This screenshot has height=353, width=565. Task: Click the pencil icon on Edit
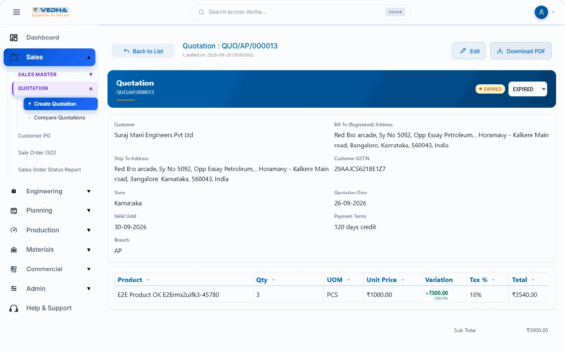463,51
